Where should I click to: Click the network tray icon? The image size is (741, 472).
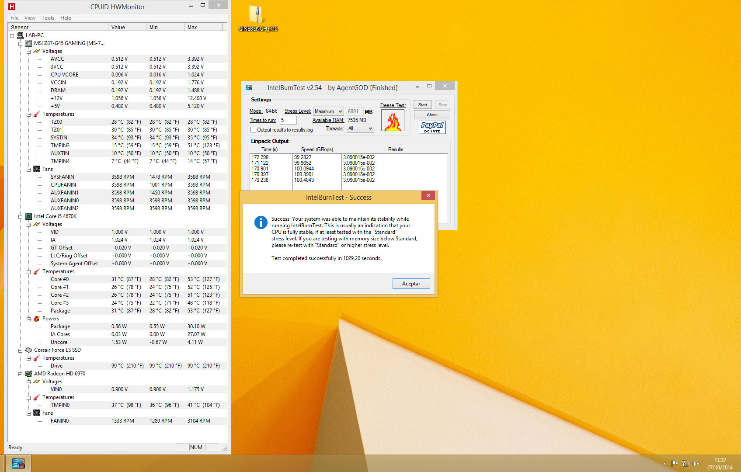coord(685,464)
